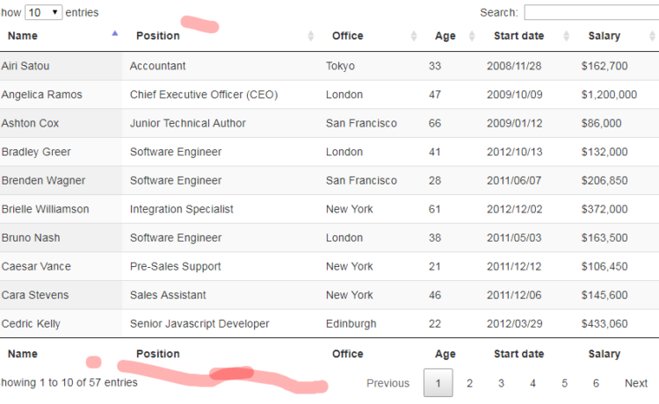The width and height of the screenshot is (659, 404).
Task: Click the Position footer column label
Action: [157, 354]
